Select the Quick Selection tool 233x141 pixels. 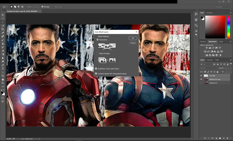(3, 26)
